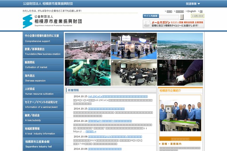The height and width of the screenshot is (151, 227).
Task: Open the メールマガジン banner
Action: 173,24
